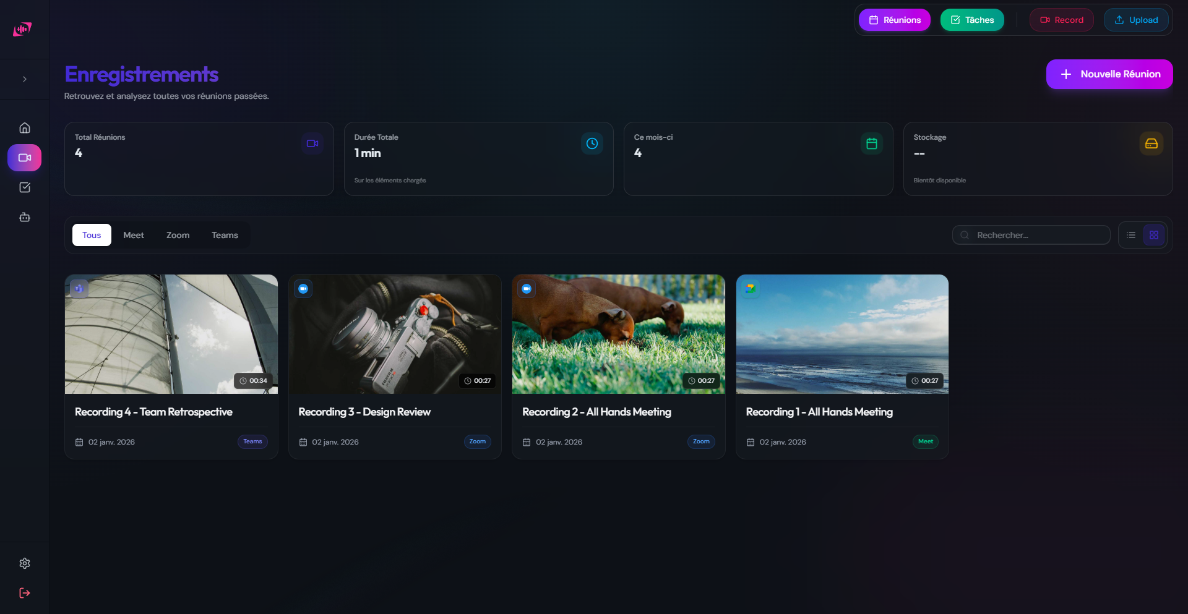Image resolution: width=1188 pixels, height=614 pixels.
Task: Open Settings from the sidebar gear
Action: pos(24,563)
